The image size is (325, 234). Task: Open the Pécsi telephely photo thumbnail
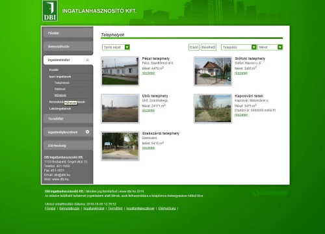point(120,71)
